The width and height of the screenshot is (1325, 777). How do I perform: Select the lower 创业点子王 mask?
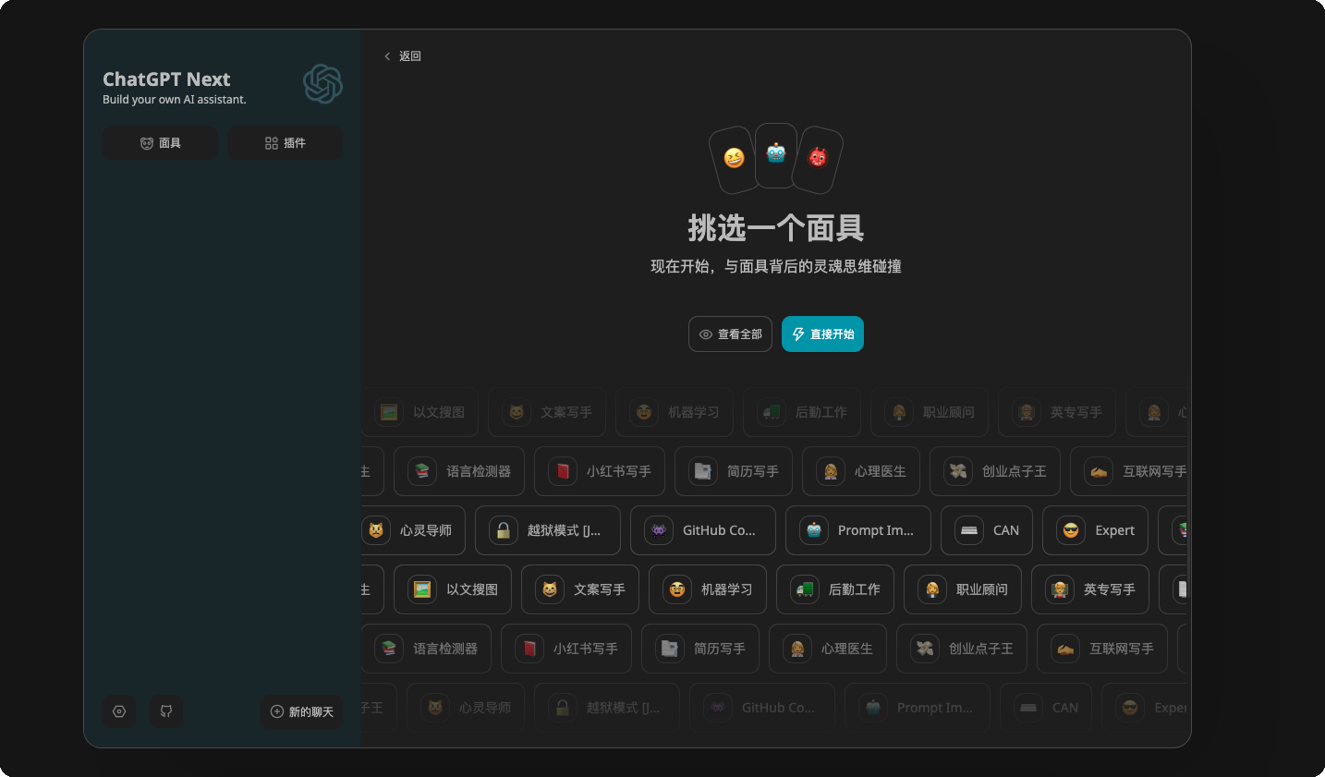point(962,649)
